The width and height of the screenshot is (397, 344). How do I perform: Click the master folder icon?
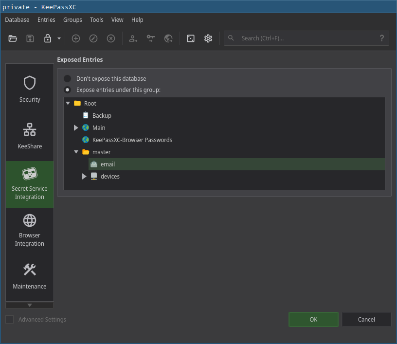[86, 152]
